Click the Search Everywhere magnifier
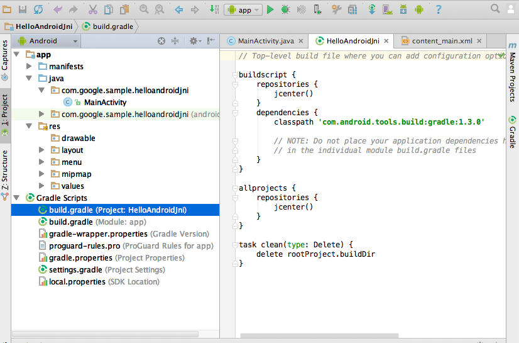 (495, 9)
